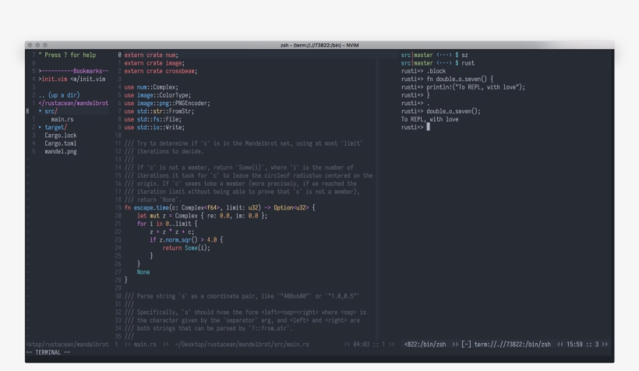
Task: Select Cargo.lock in the file tree
Action: [61, 136]
